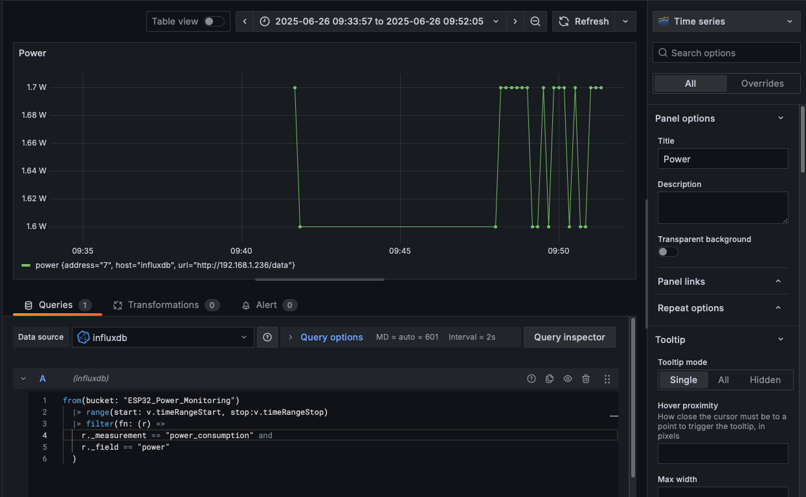The image size is (806, 497).
Task: Duplicate query A with the copy icon
Action: pyautogui.click(x=550, y=379)
